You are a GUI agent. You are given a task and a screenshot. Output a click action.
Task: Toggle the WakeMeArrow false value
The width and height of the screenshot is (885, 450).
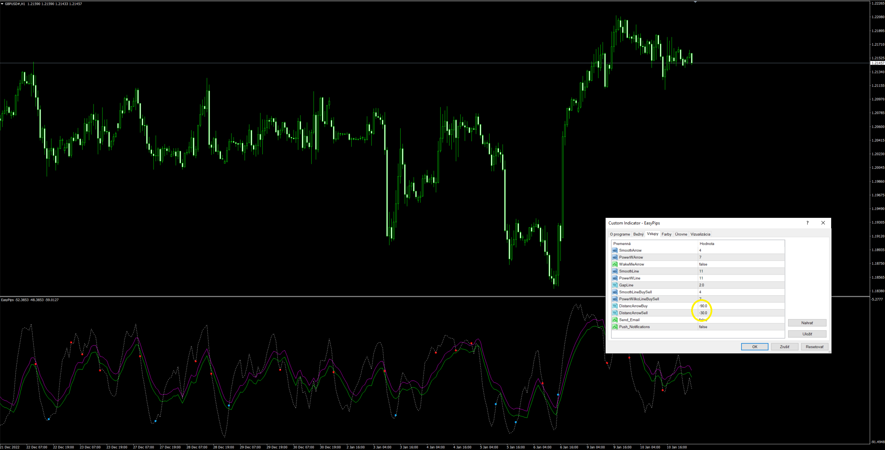703,264
